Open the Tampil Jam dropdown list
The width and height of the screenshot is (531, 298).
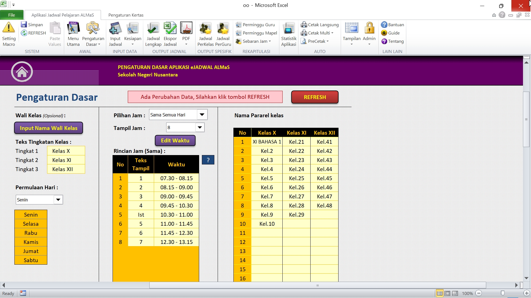coord(200,127)
